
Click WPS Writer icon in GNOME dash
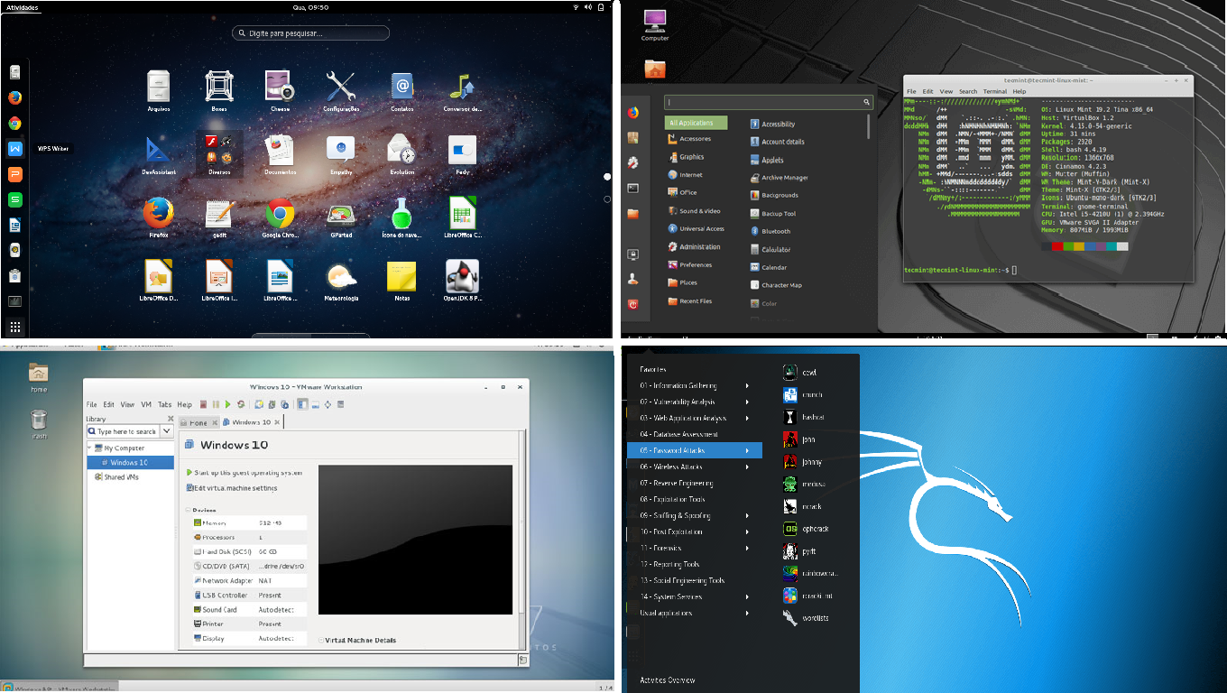coord(15,149)
